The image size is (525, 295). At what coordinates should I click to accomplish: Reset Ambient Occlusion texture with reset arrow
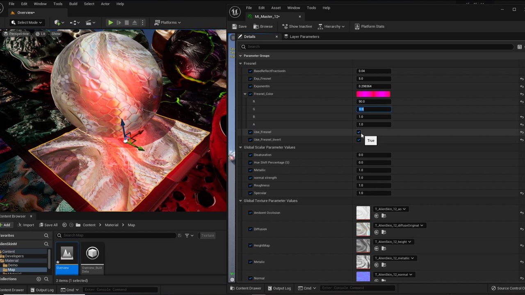[x=522, y=213]
